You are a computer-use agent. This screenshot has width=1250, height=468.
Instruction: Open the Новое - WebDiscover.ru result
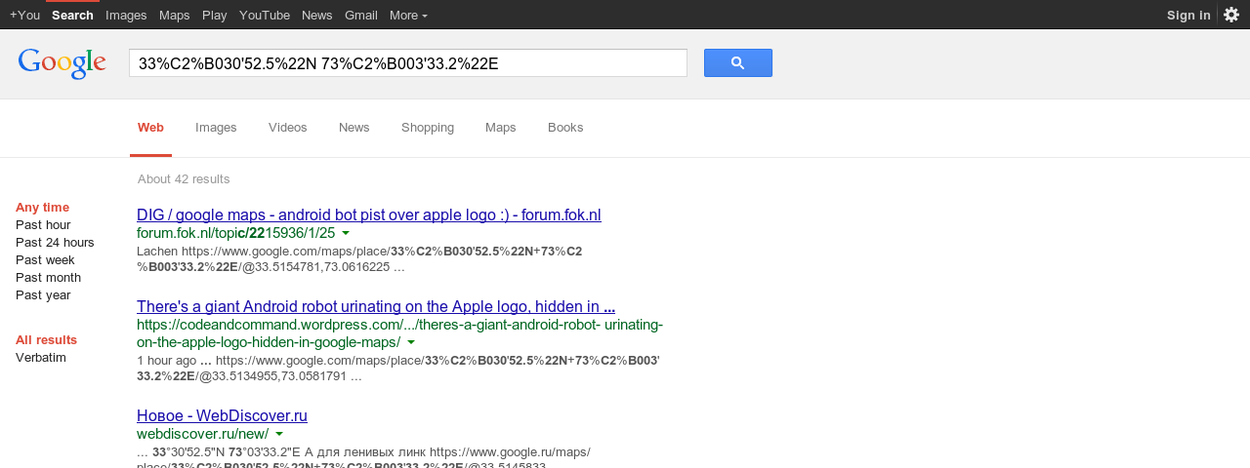point(222,416)
